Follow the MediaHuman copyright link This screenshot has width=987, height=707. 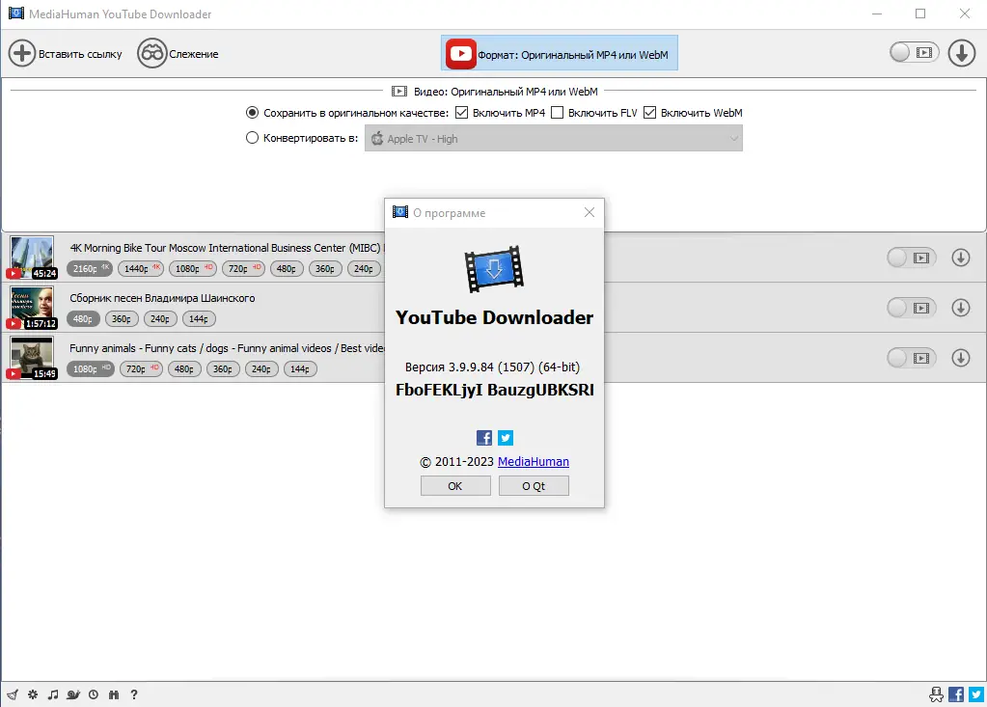coord(534,461)
